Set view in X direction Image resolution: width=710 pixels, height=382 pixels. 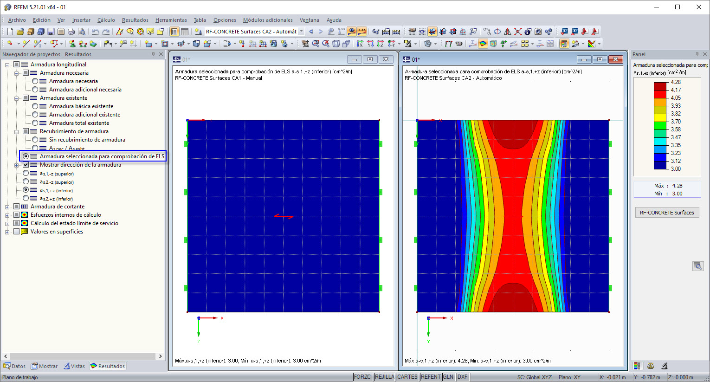tap(360, 44)
